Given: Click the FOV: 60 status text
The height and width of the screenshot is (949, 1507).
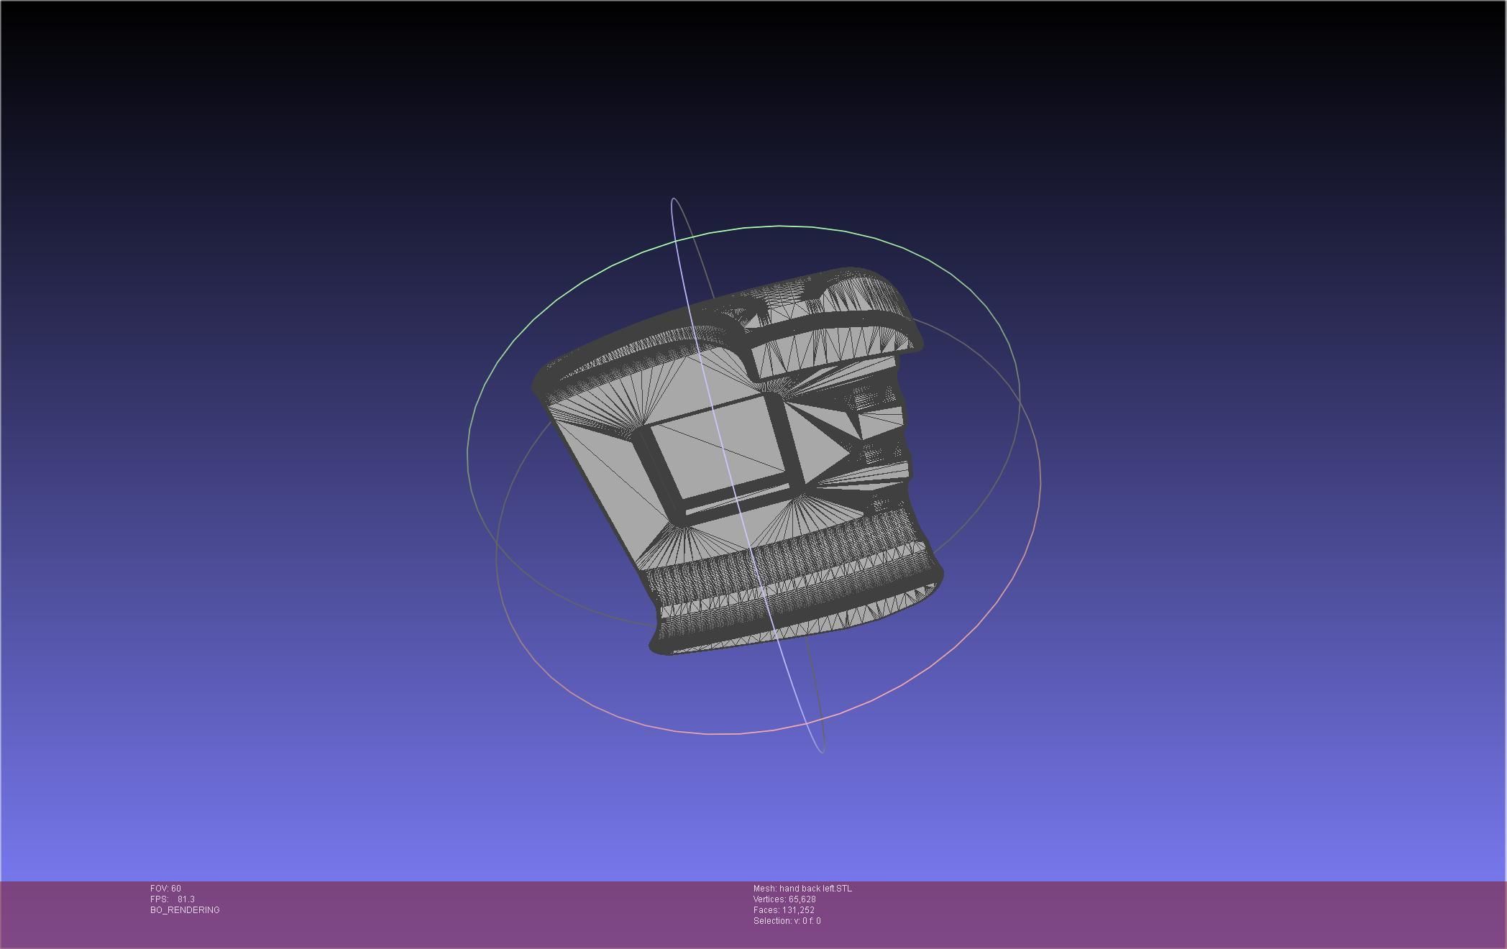Looking at the screenshot, I should click(x=165, y=889).
